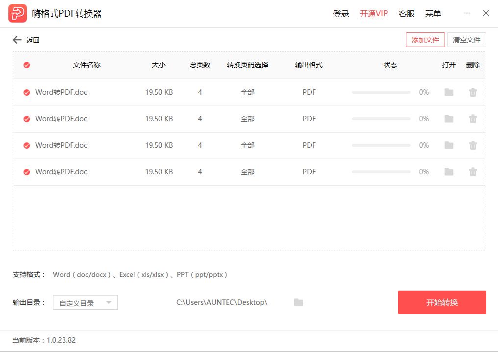
Task: Open the 菜单 menu
Action: point(433,13)
